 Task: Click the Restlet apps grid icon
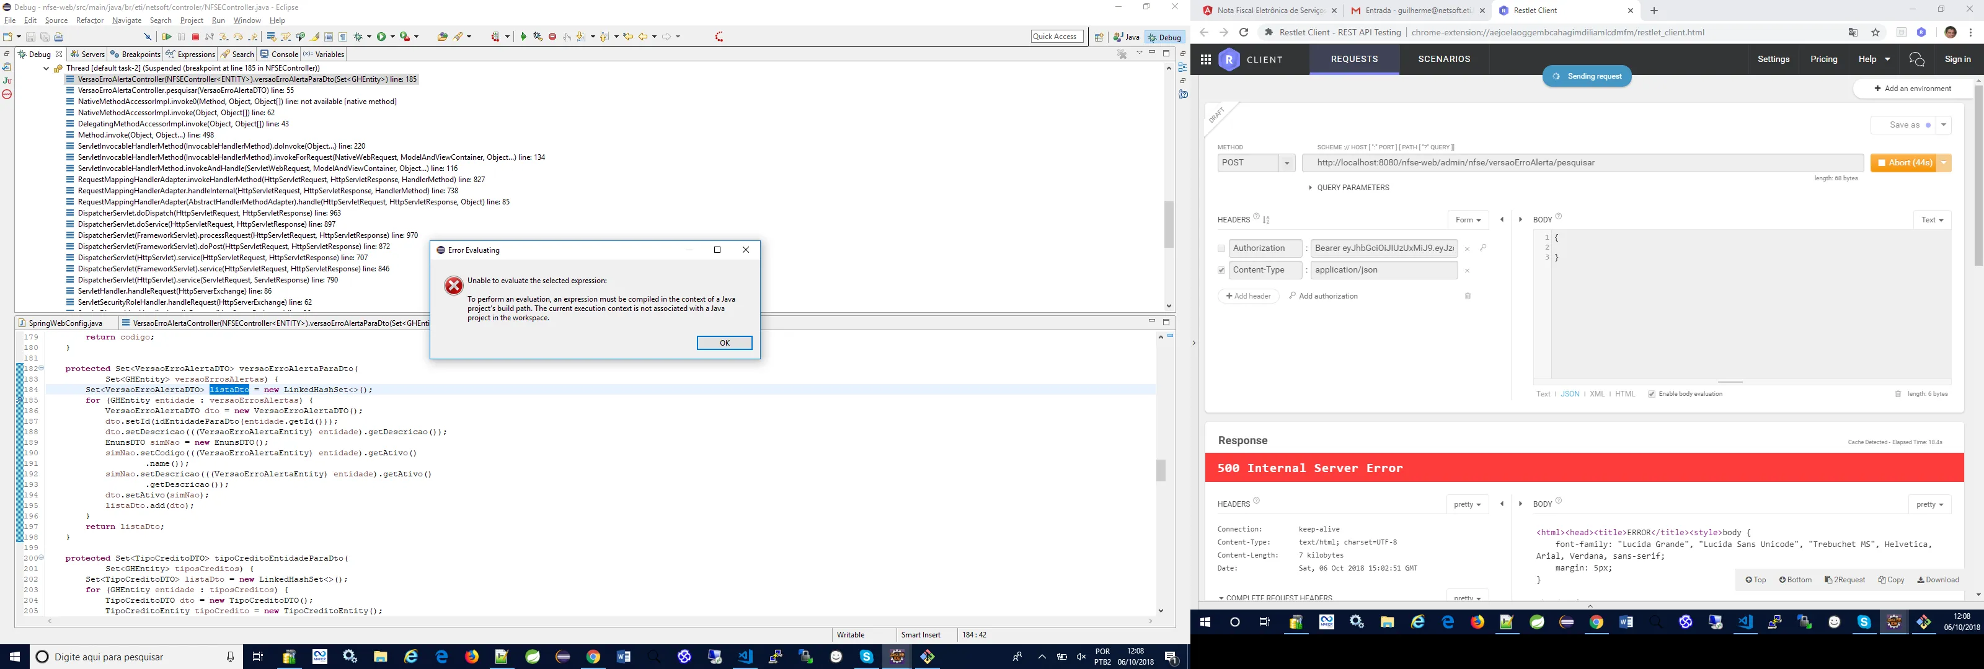pyautogui.click(x=1205, y=59)
